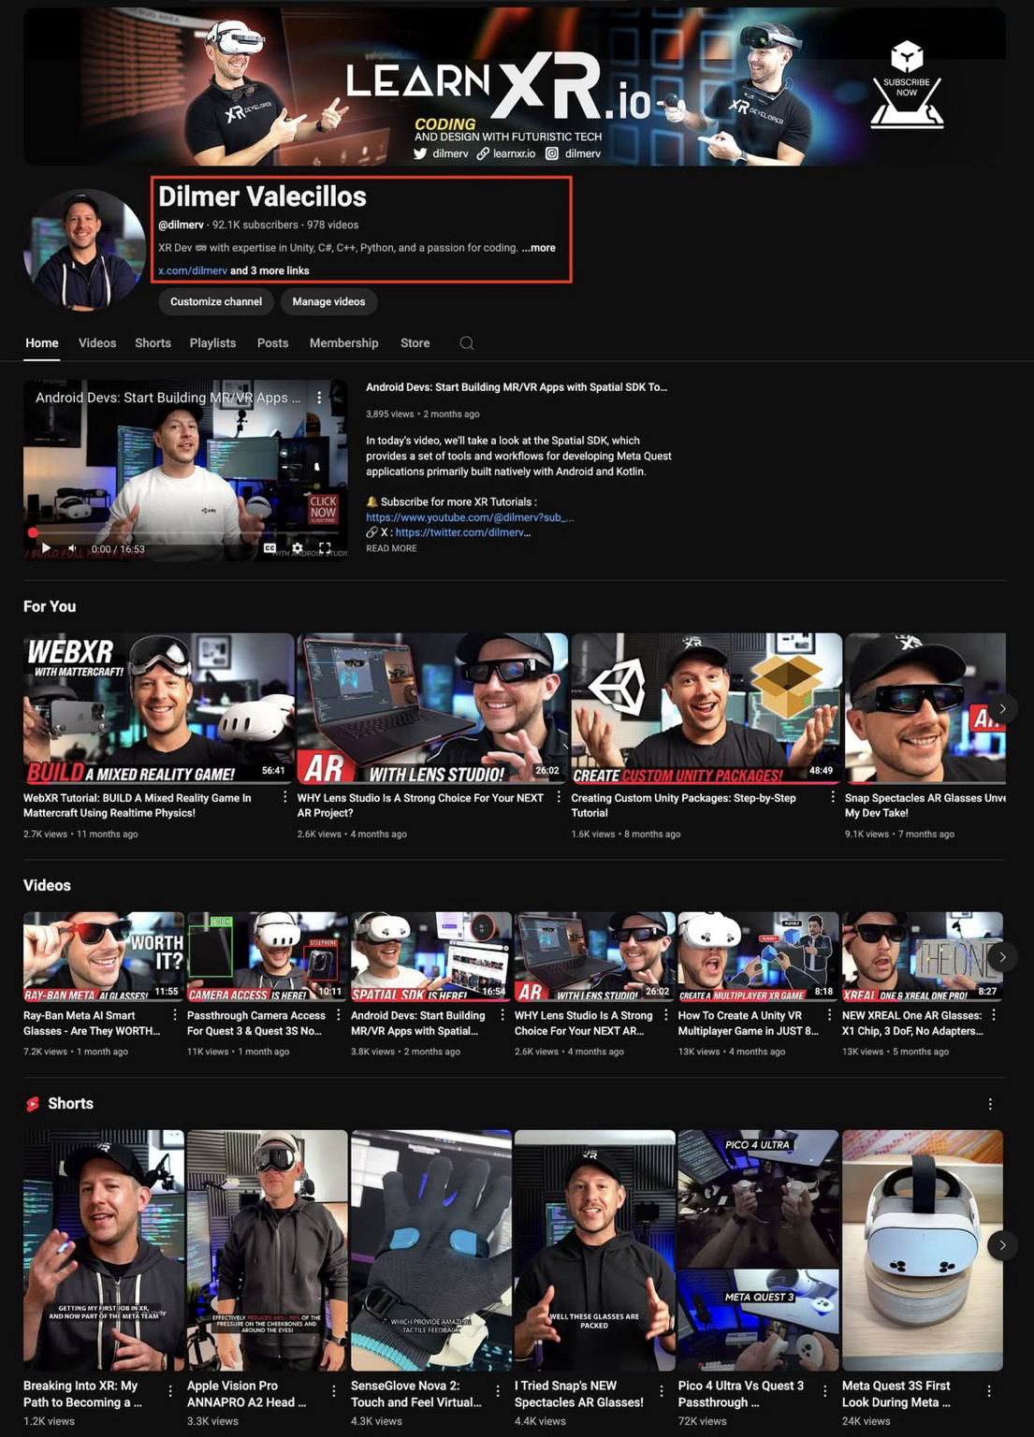Click the Customize channel button
This screenshot has width=1034, height=1437.
216,301
